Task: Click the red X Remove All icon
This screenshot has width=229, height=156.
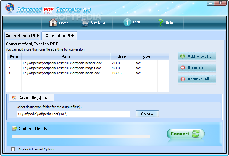Action: [183, 79]
